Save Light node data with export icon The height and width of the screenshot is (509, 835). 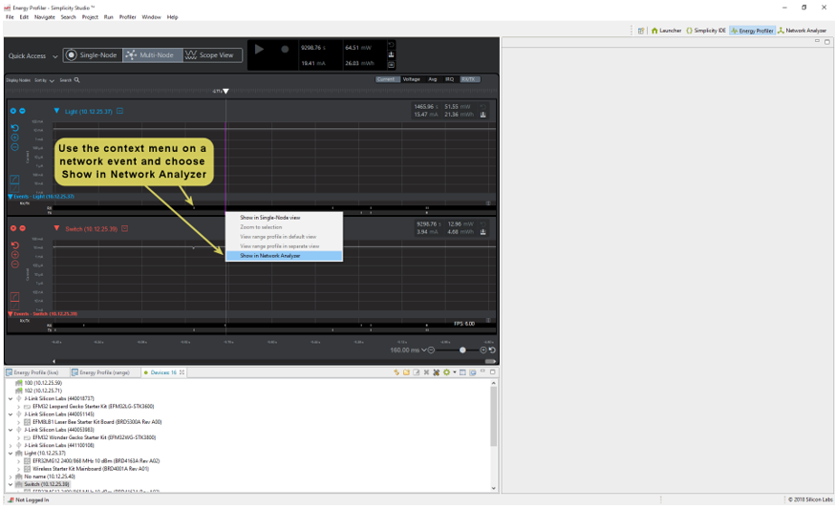483,115
